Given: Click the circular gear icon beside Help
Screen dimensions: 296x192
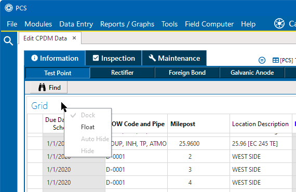Looking at the screenshot, I should tap(279, 23).
